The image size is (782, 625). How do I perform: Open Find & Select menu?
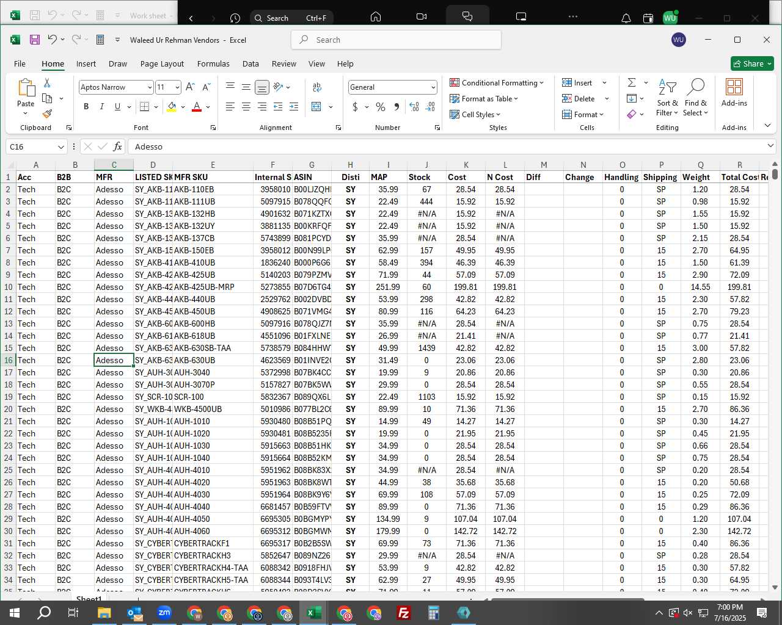click(x=696, y=98)
